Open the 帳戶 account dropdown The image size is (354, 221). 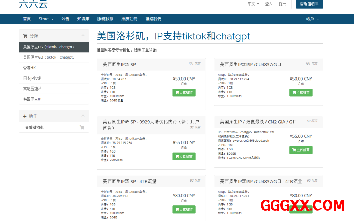(312, 19)
